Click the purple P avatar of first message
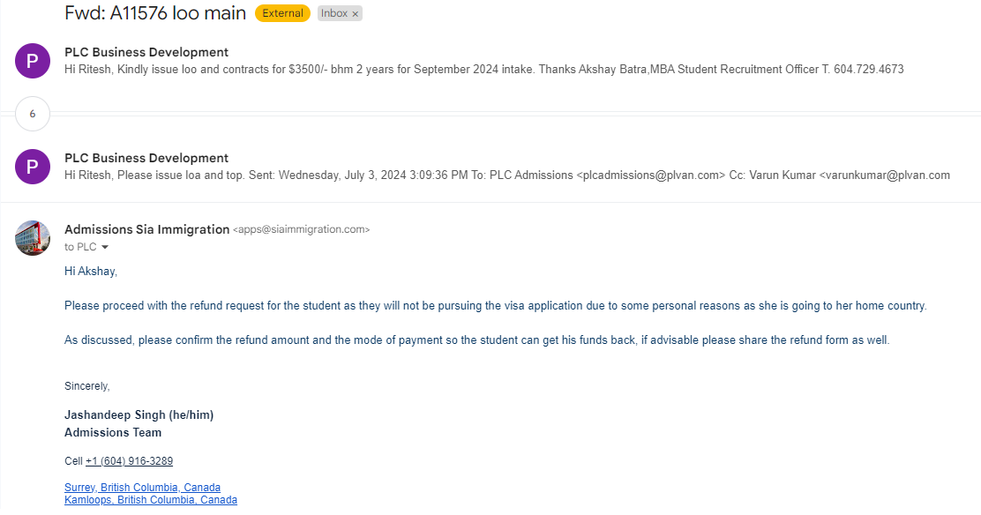This screenshot has width=981, height=515. (x=33, y=61)
